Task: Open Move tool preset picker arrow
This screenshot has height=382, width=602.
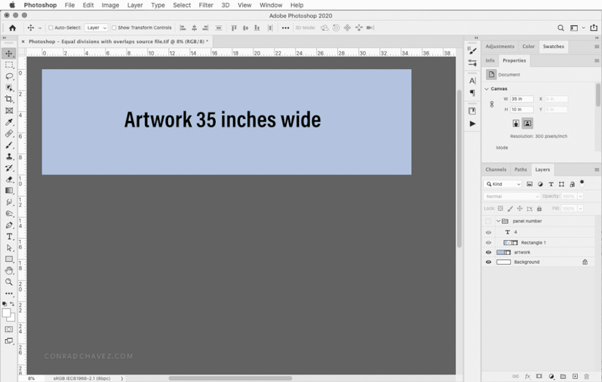Action: click(40, 28)
